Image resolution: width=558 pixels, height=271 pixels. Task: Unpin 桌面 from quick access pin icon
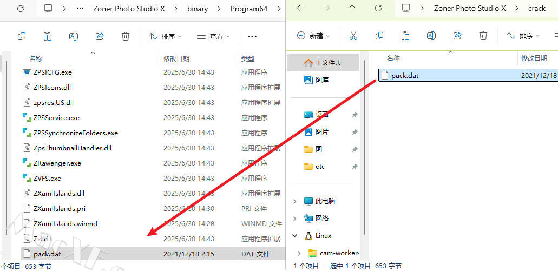[355, 115]
